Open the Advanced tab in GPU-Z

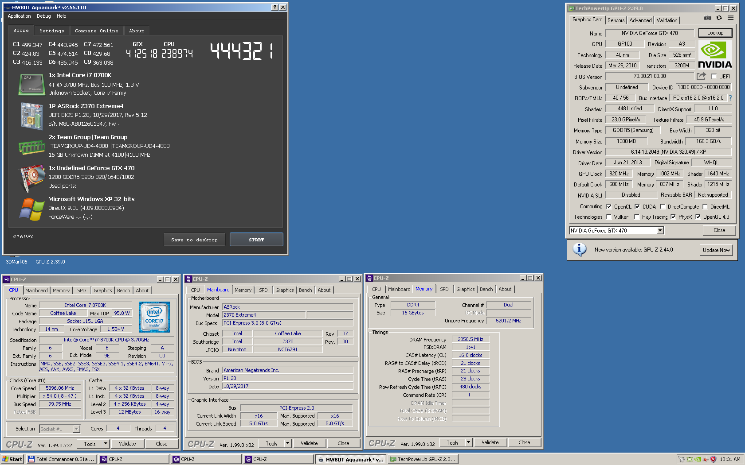[640, 20]
